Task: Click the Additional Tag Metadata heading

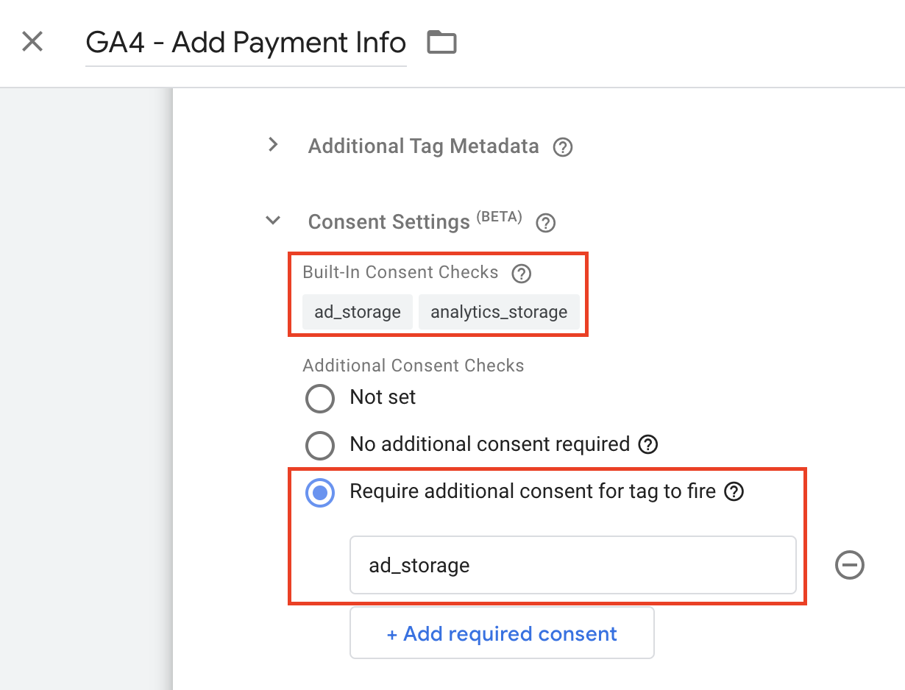Action: (423, 146)
